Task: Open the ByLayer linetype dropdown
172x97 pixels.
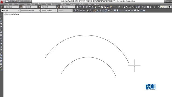Action: 30,11
